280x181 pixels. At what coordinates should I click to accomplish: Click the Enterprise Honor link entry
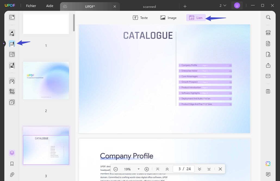click(205, 71)
